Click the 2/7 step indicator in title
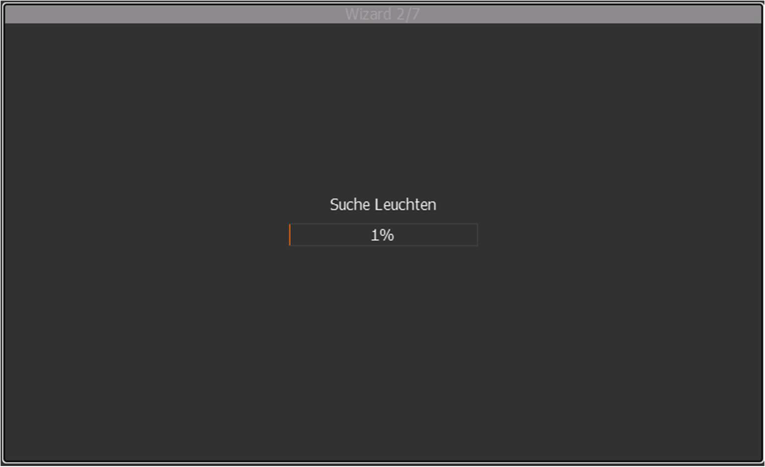The height and width of the screenshot is (467, 765). tap(408, 14)
